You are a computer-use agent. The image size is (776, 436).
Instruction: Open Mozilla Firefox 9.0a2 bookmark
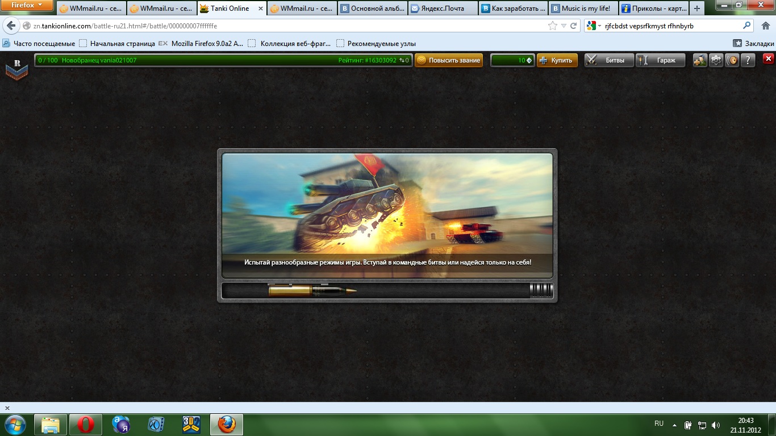pyautogui.click(x=201, y=44)
